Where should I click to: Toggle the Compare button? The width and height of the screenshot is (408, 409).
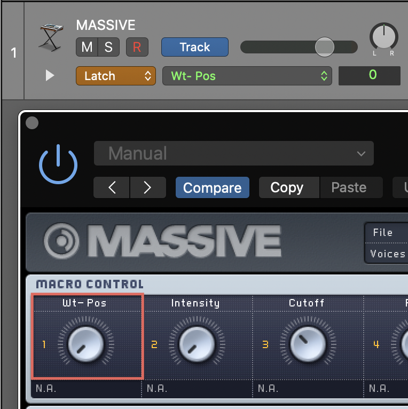[x=213, y=187]
